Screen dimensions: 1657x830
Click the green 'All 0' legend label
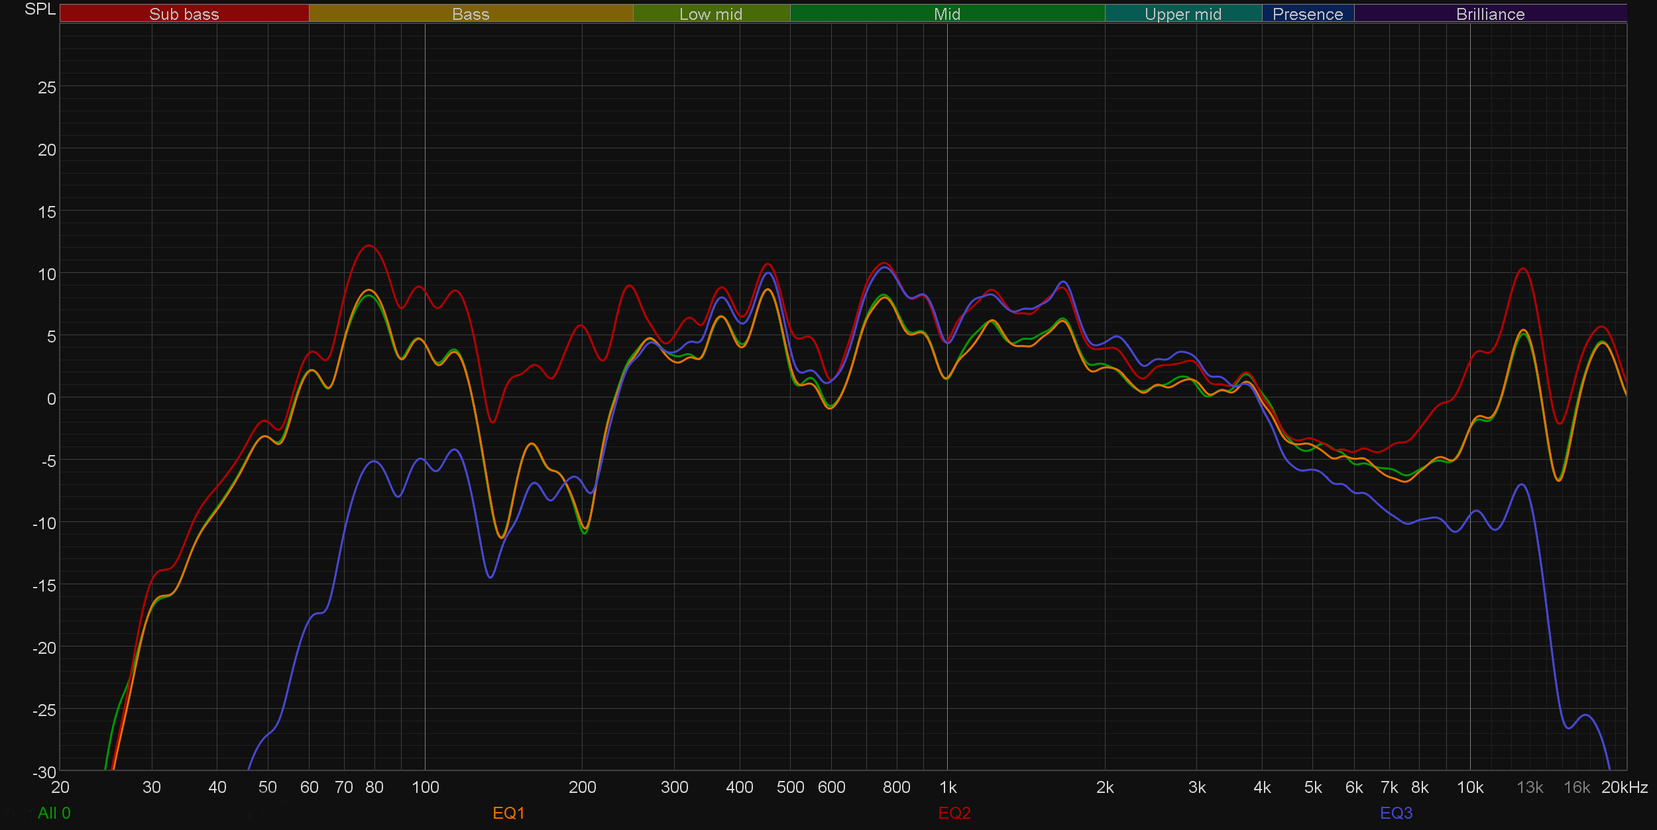pos(54,813)
